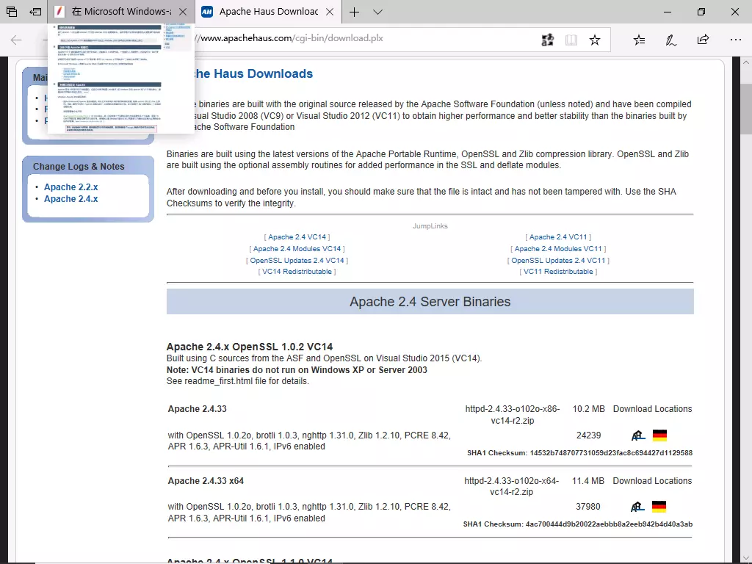The height and width of the screenshot is (564, 752).
Task: Click the Apache 2.4 Server Binaries heading
Action: 430,302
